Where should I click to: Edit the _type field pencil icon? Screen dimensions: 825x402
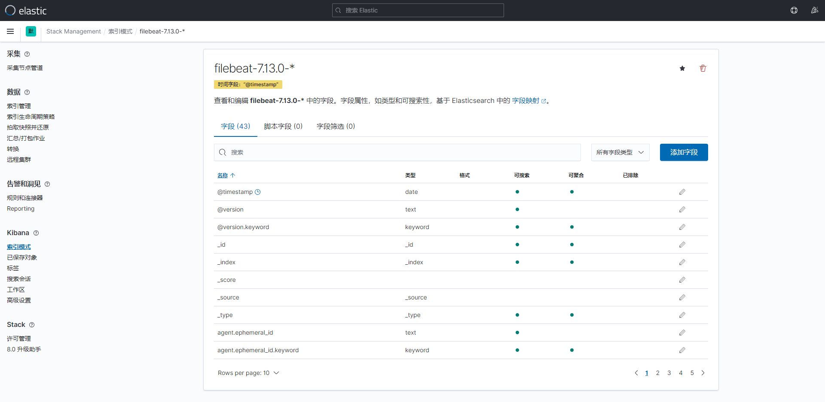click(682, 315)
